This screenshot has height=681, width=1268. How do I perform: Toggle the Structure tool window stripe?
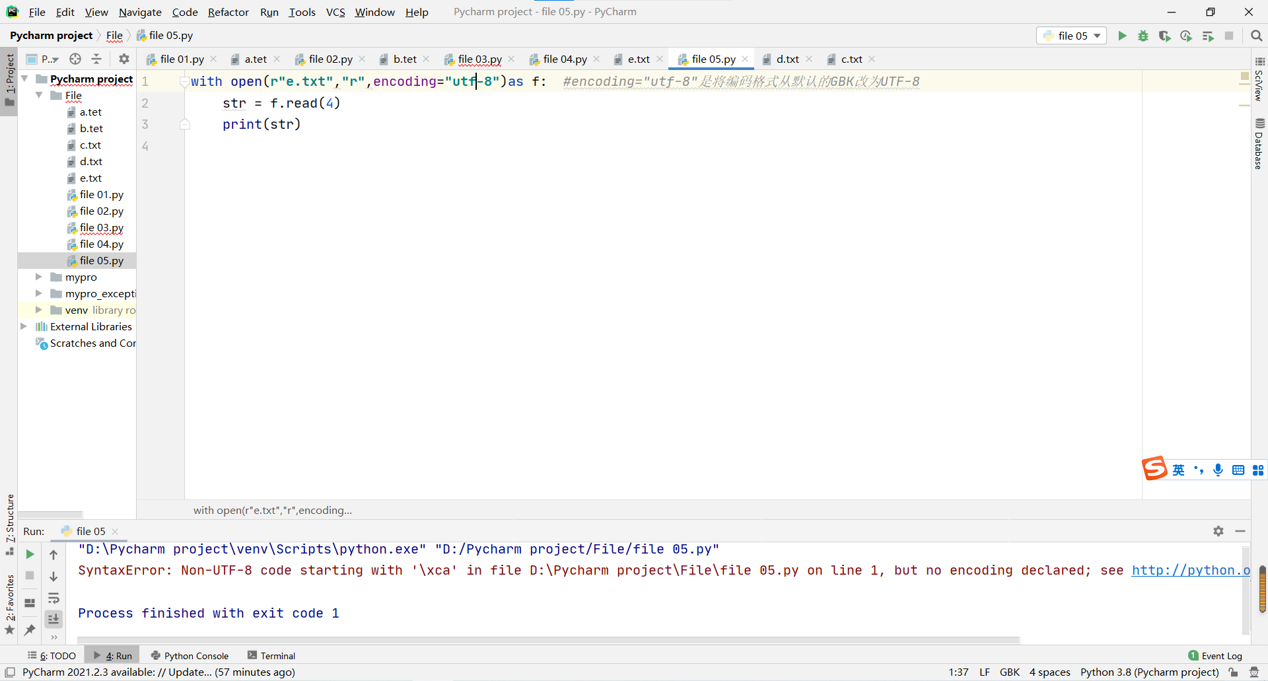point(9,524)
